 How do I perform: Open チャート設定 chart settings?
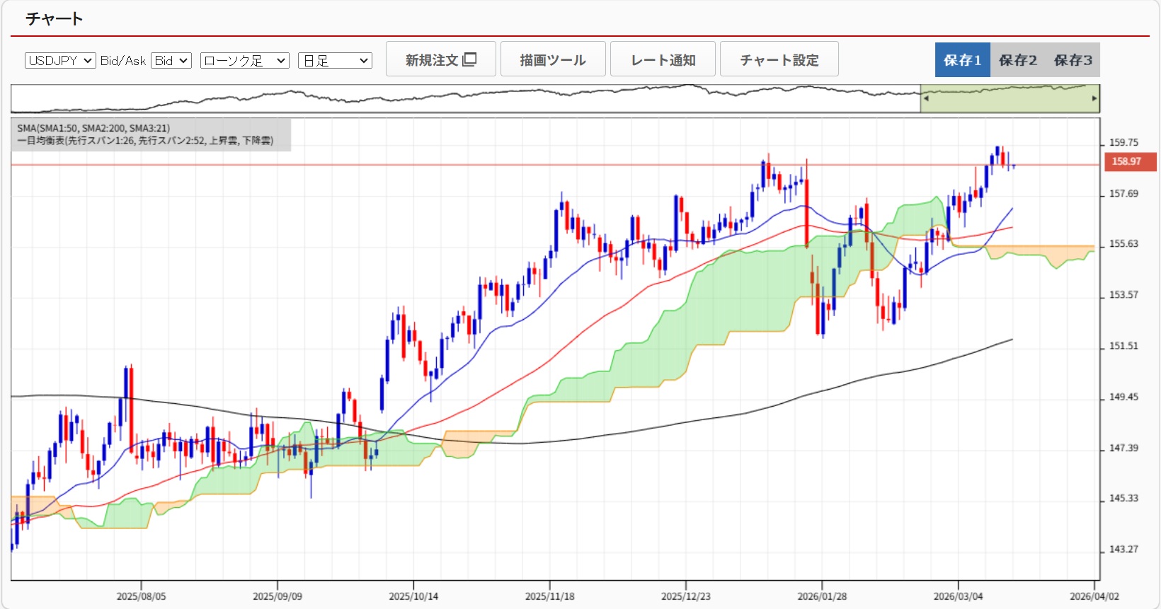click(779, 59)
